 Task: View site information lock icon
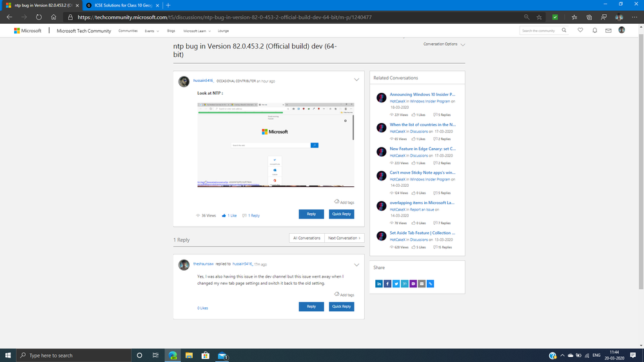[x=70, y=17]
